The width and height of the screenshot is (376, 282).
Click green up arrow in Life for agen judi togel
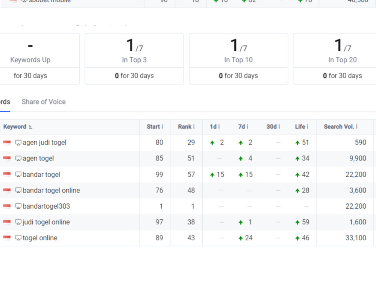point(297,143)
